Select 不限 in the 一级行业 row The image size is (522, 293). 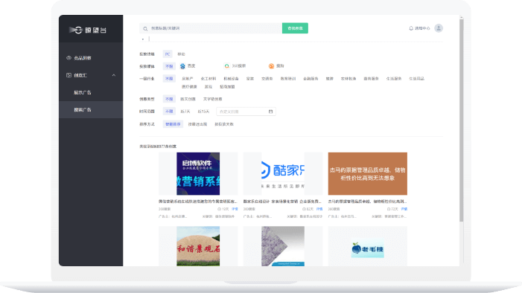169,79
